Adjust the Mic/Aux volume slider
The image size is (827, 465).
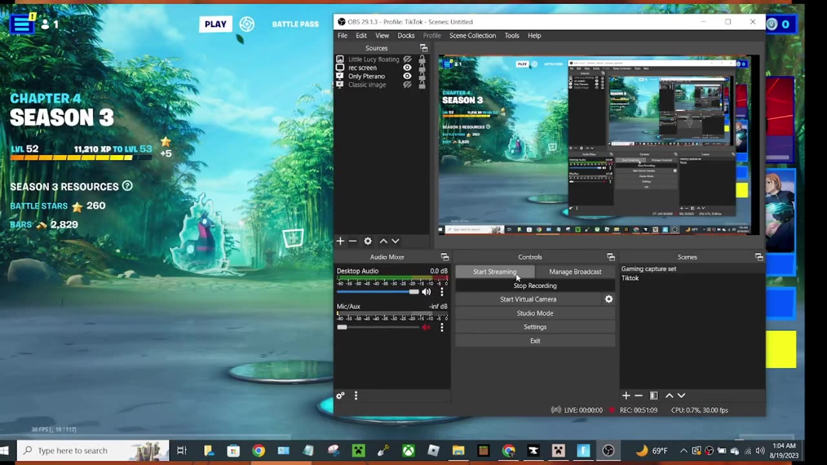point(378,327)
